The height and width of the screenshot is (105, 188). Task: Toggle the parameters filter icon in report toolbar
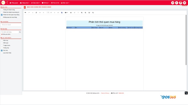(x=78, y=13)
